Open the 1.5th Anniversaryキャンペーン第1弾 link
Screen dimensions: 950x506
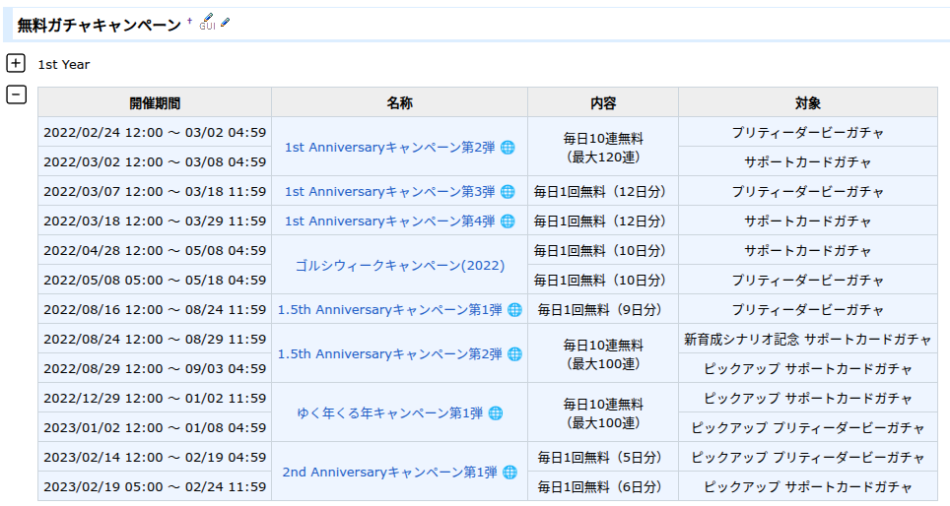[x=389, y=309]
